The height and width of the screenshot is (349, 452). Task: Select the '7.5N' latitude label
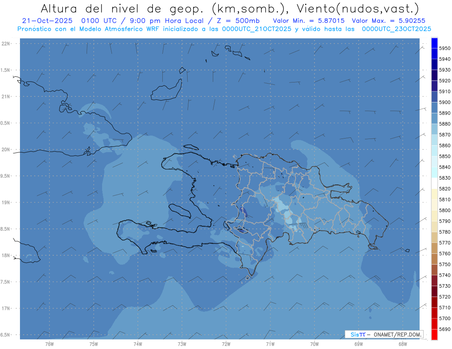[5, 282]
